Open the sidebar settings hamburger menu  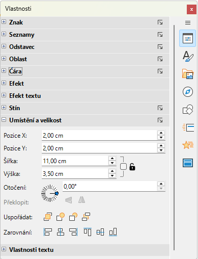coord(188,22)
